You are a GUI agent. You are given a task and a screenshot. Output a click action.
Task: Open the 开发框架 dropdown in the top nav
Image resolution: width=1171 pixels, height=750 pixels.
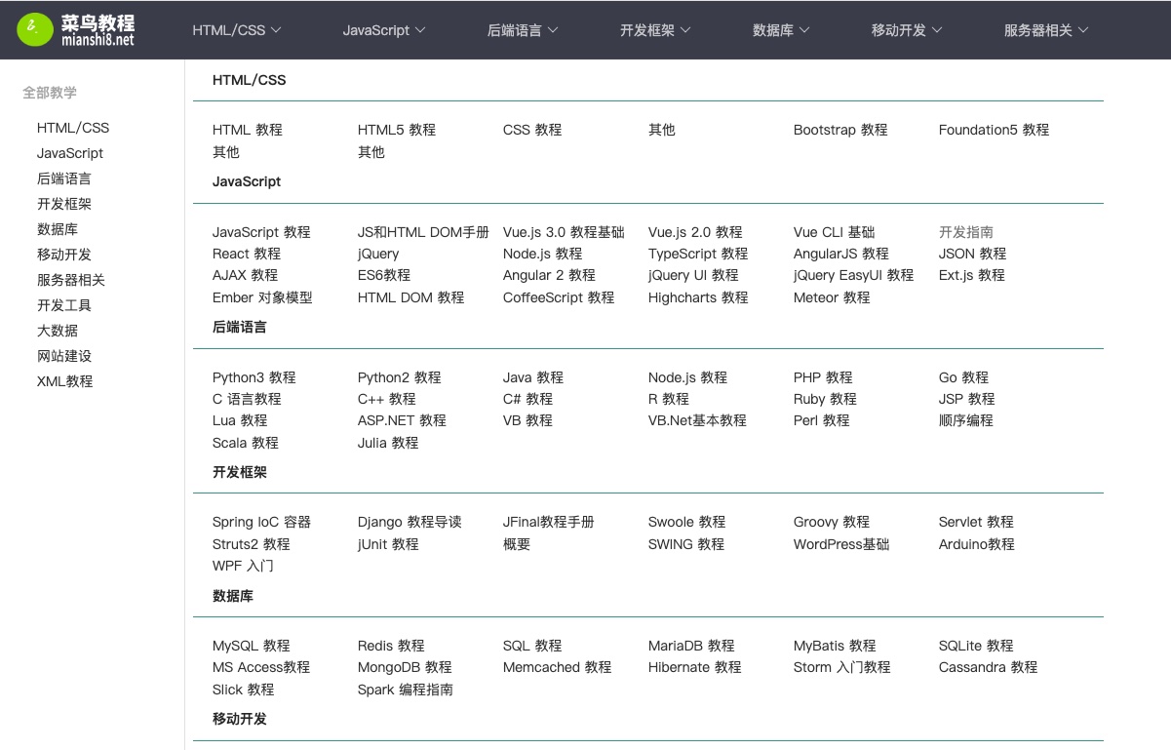(655, 30)
